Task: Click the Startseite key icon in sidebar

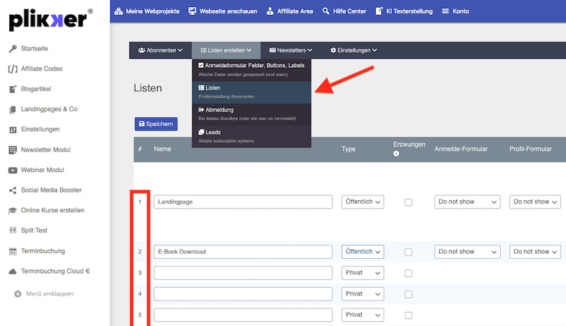Action: [13, 49]
